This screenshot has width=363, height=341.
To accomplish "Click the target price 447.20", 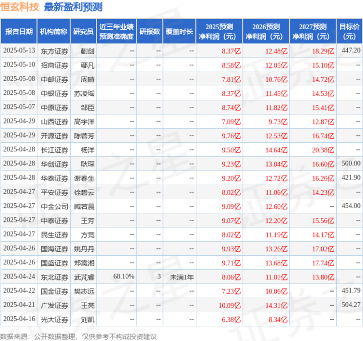I will (x=351, y=50).
